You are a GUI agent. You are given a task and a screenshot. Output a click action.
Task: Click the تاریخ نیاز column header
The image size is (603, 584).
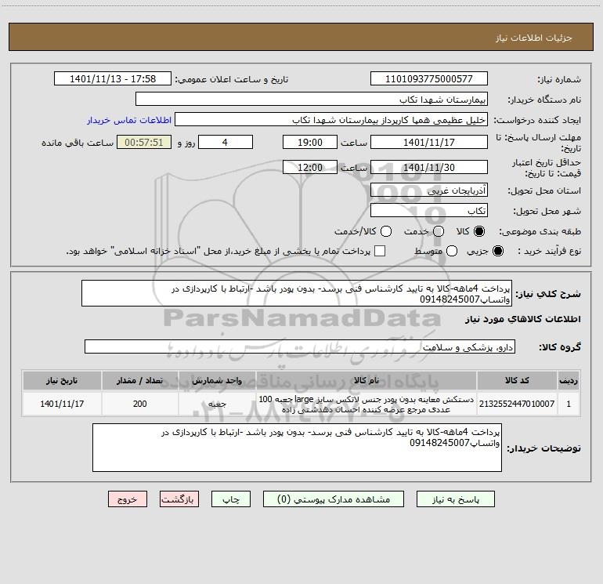pos(62,380)
